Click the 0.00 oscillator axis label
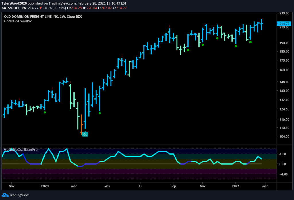The width and height of the screenshot is (294, 200). (x=283, y=164)
